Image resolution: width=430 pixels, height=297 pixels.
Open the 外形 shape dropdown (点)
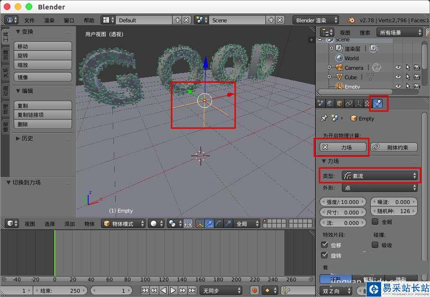click(380, 188)
